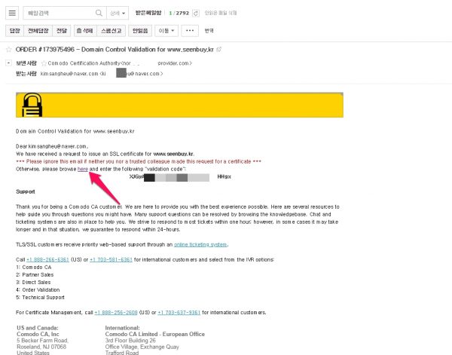Image resolution: width=452 pixels, height=355 pixels.
Task: Click the padlock logo in yellow banner
Action: [x=33, y=103]
